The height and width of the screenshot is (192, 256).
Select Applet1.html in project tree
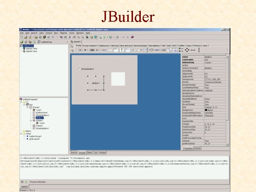32,49
